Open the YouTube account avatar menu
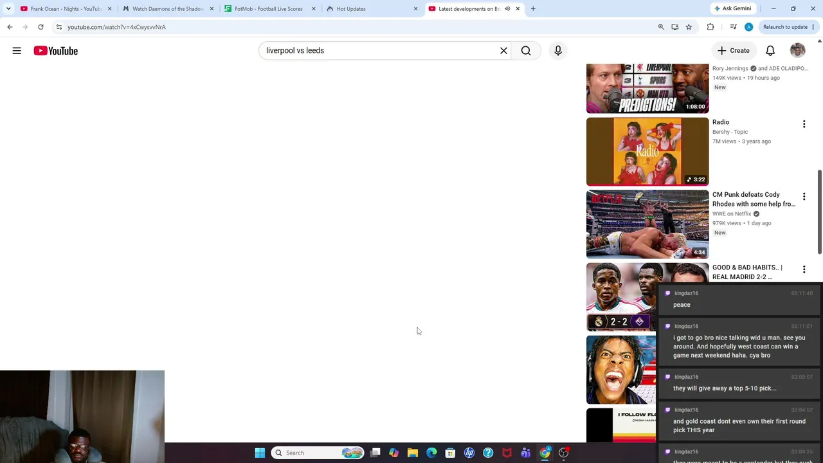Screen dimensions: 823x463 coord(797,51)
